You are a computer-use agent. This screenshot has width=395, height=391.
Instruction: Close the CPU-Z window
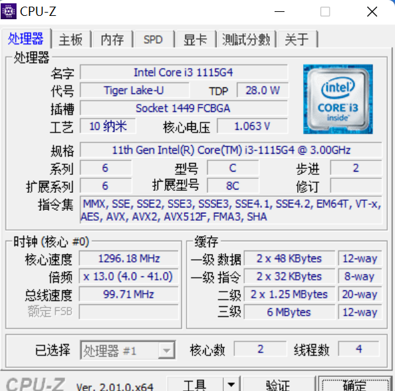372,12
